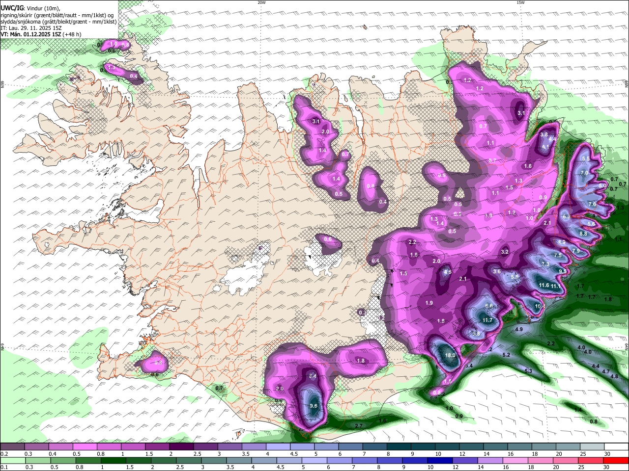The image size is (629, 471).
Task: Click the 18.9 precipitation value
Action: coord(450,355)
